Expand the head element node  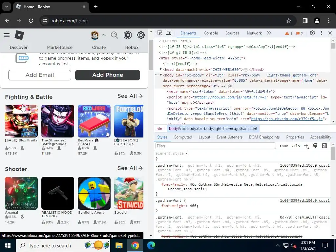point(161,69)
